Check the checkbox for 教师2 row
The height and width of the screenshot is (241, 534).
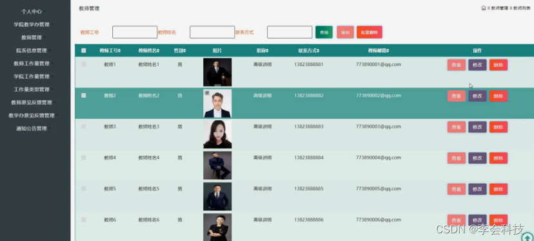tap(83, 95)
